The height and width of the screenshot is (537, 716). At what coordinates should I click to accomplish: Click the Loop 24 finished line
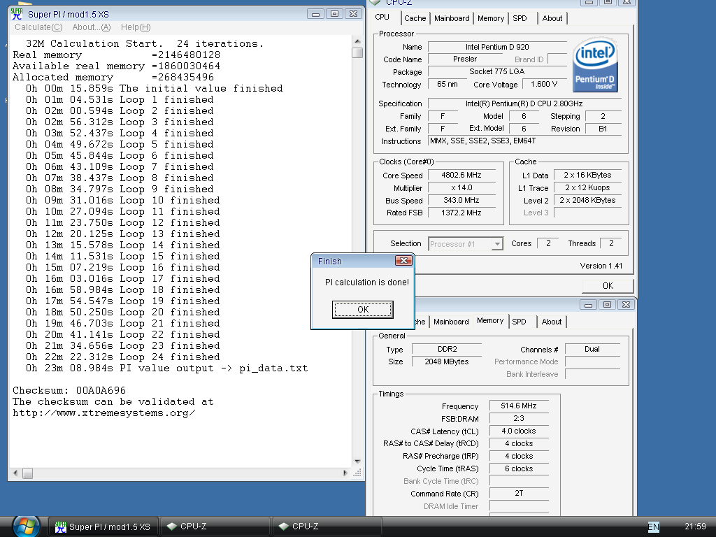pos(123,357)
